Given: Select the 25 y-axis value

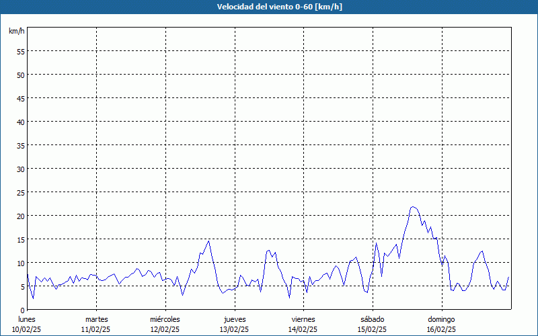Looking at the screenshot, I should click(21, 193).
